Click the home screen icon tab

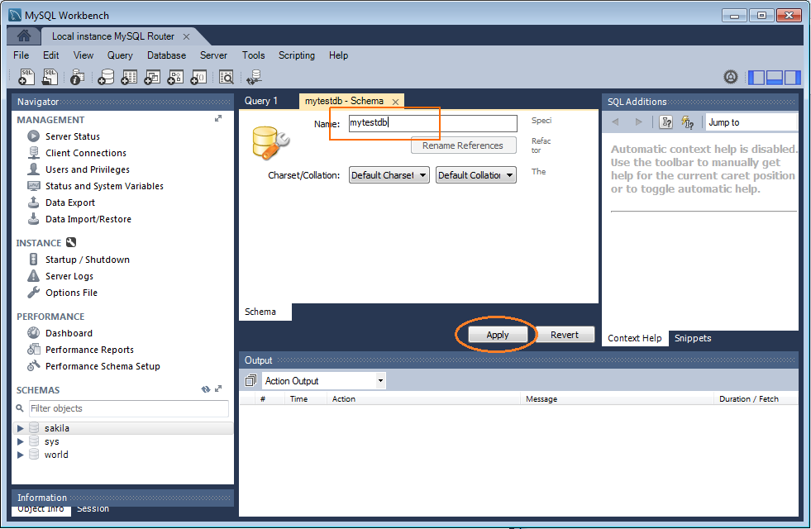click(24, 36)
